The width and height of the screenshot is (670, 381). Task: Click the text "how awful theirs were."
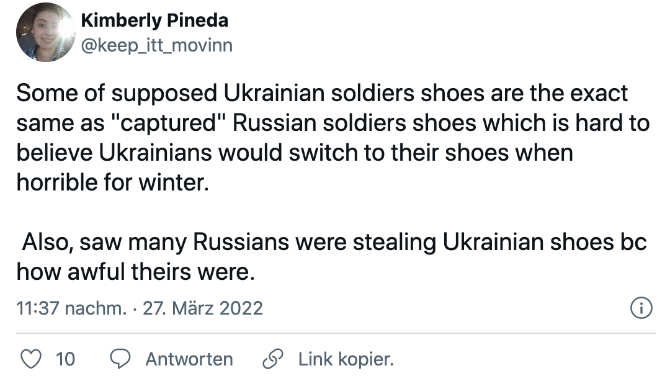(135, 272)
